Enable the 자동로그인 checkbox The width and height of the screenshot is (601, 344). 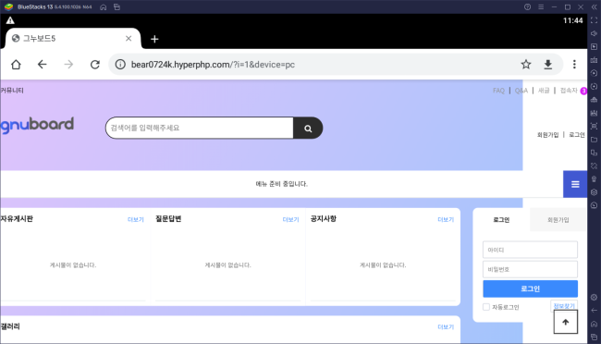(x=486, y=307)
